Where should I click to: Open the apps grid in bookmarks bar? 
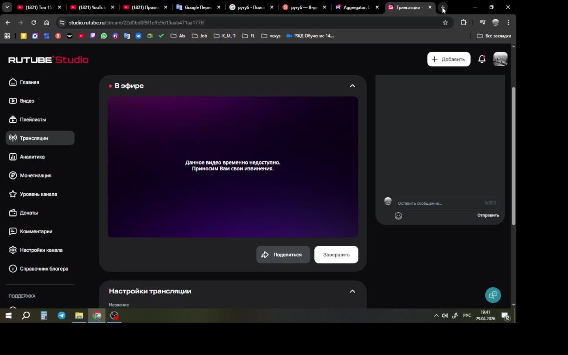[7, 36]
